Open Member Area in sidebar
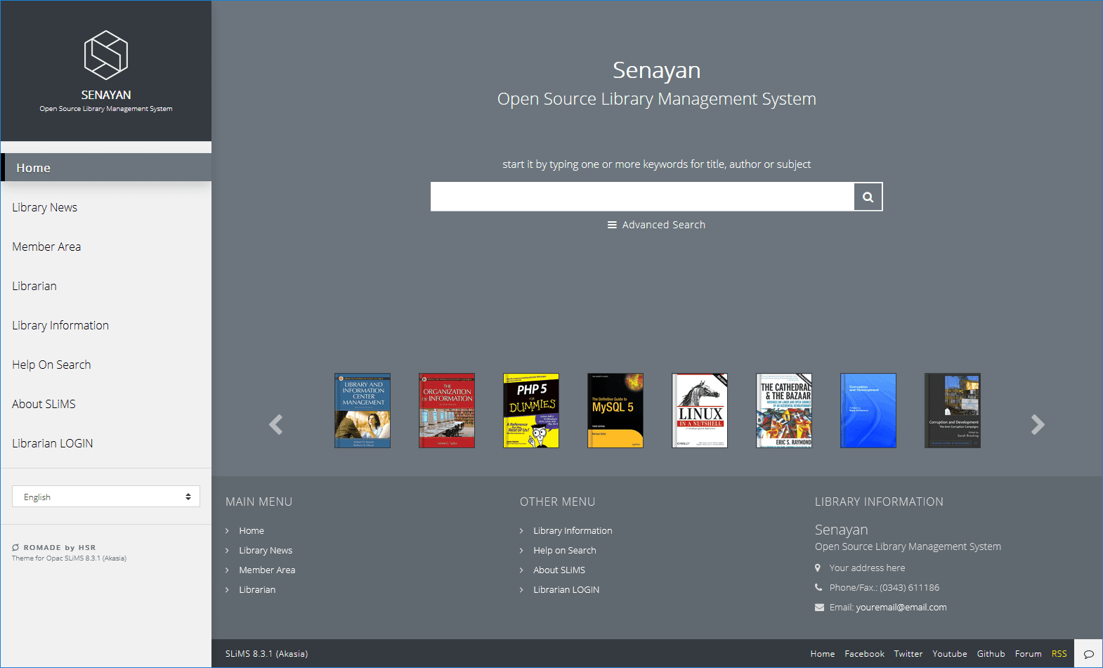Screen dimensions: 1103x668 pos(46,247)
